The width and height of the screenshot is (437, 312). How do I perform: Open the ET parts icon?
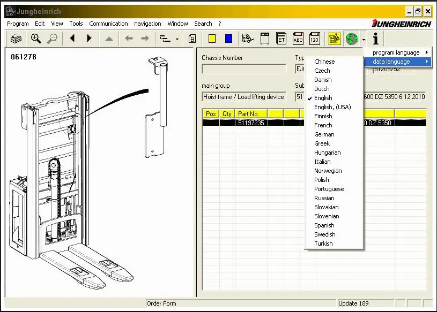pos(281,39)
